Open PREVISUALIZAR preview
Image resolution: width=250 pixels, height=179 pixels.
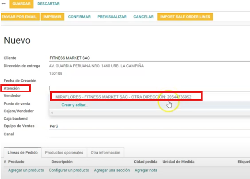point(112,17)
